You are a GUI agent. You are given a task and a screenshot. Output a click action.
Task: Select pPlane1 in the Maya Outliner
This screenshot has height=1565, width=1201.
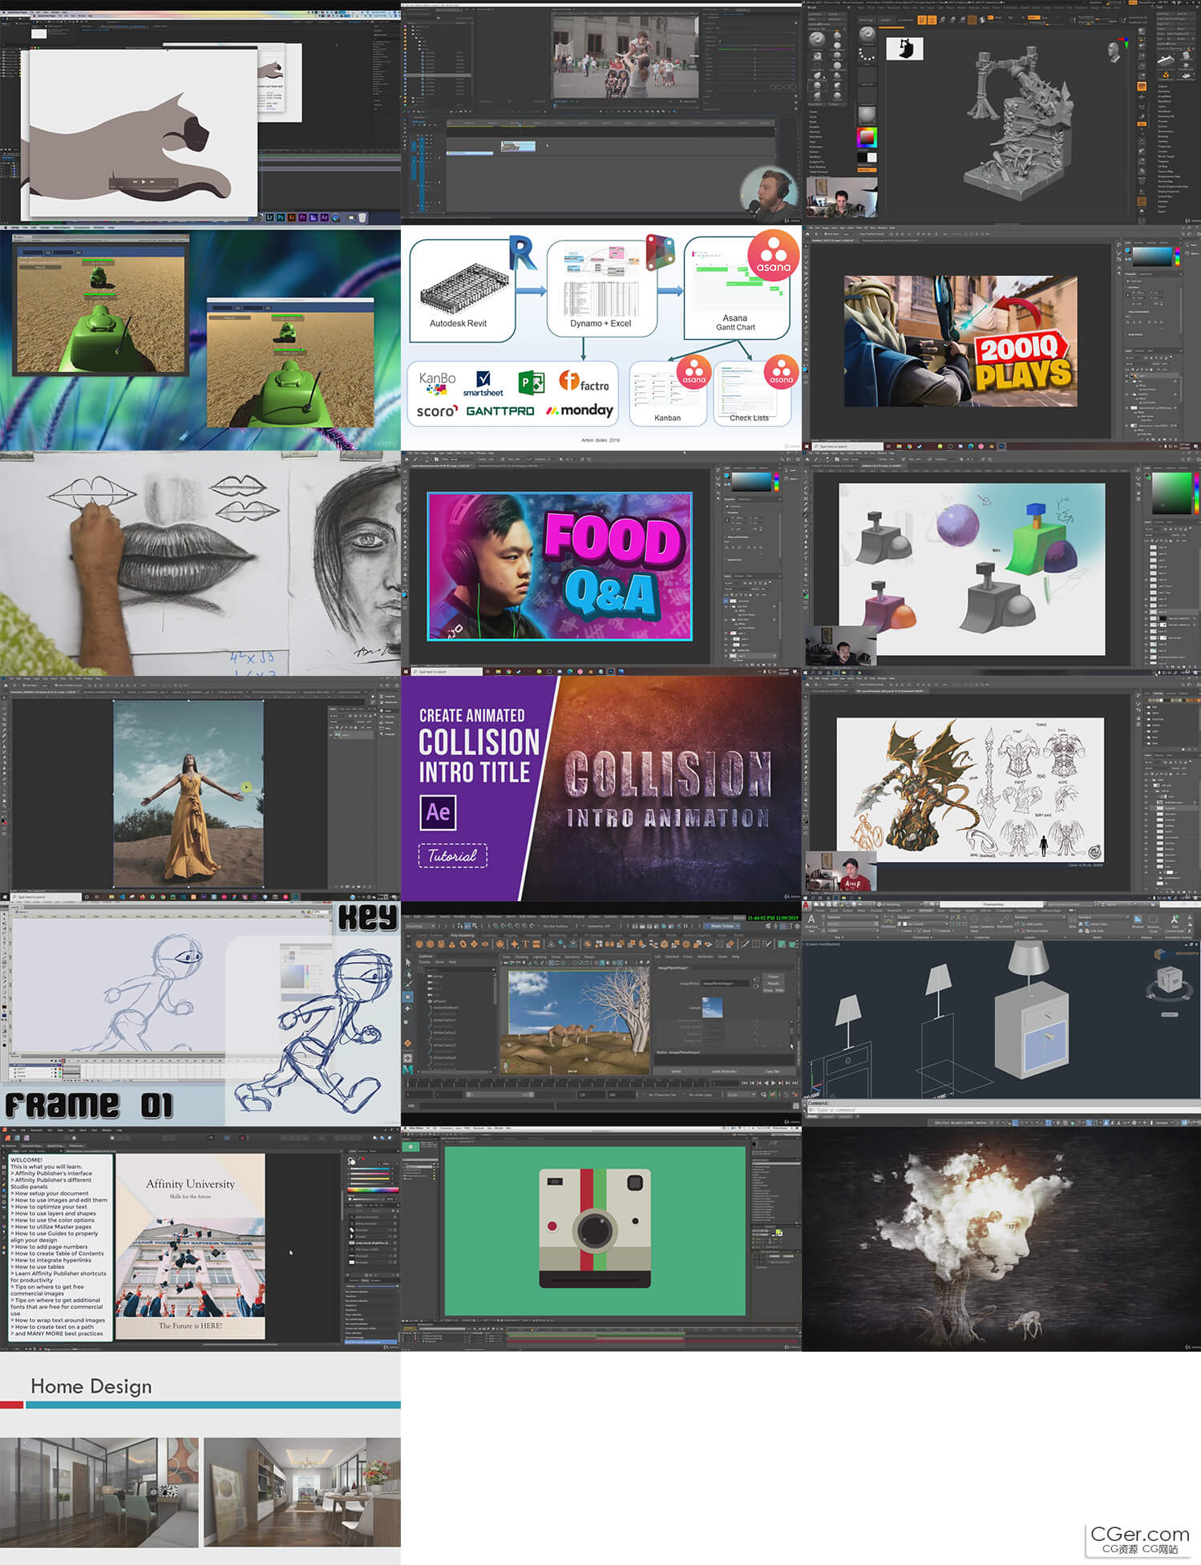pyautogui.click(x=439, y=1001)
